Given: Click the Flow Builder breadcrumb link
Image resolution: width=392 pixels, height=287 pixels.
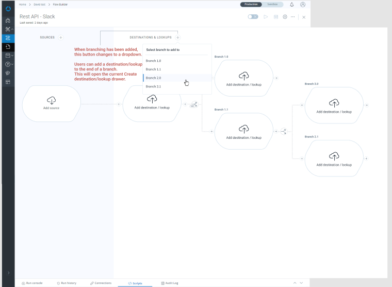Looking at the screenshot, I should tap(59, 4).
